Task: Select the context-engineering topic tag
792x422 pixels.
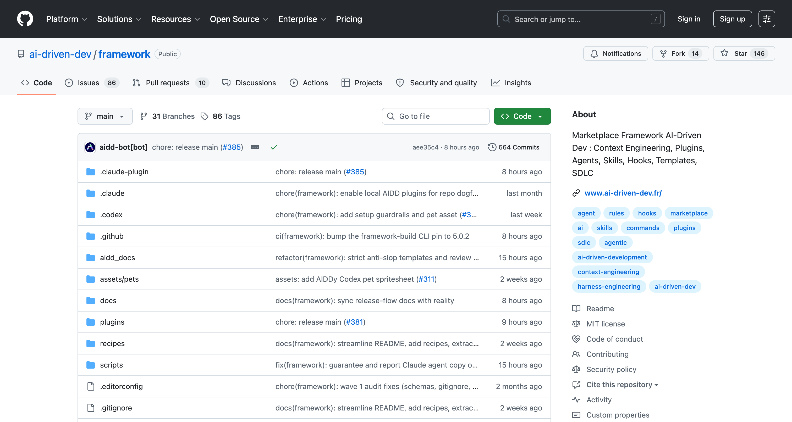Action: tap(608, 272)
